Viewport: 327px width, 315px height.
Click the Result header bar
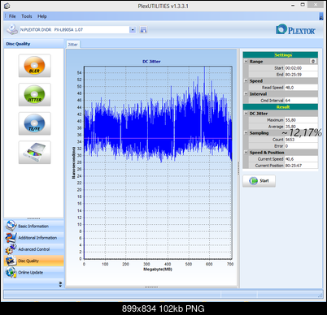pyautogui.click(x=281, y=107)
